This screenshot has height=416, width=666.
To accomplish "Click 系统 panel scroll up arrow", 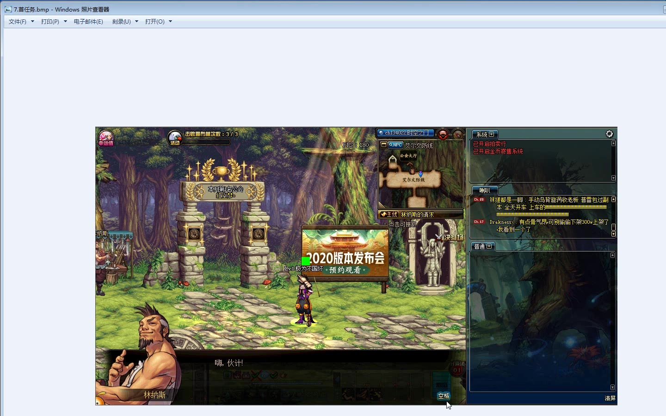I will tap(613, 143).
